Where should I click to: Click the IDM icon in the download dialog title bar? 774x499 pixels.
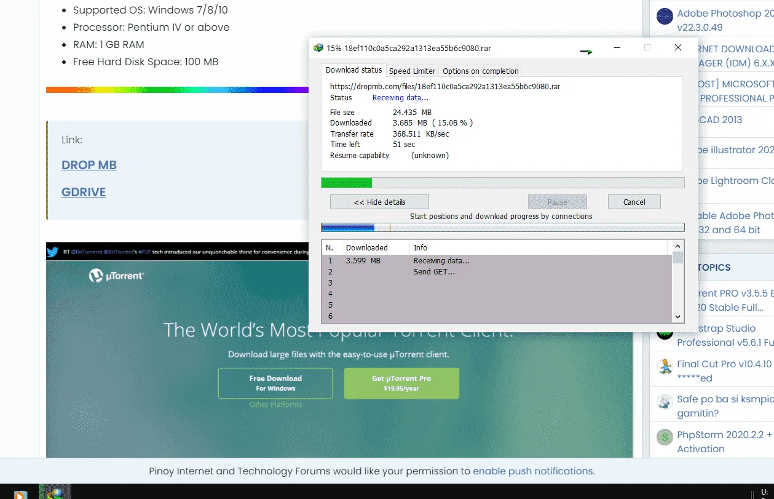pyautogui.click(x=318, y=48)
